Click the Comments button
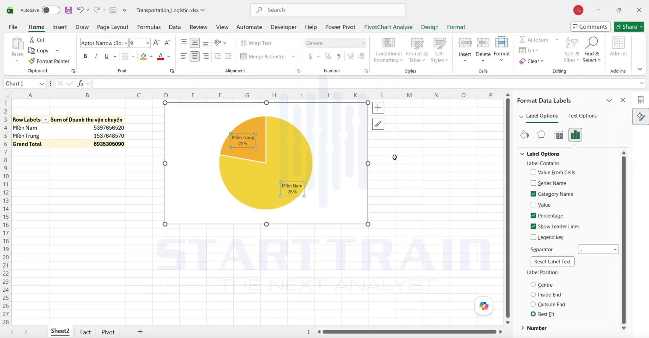The image size is (649, 338). [x=590, y=27]
